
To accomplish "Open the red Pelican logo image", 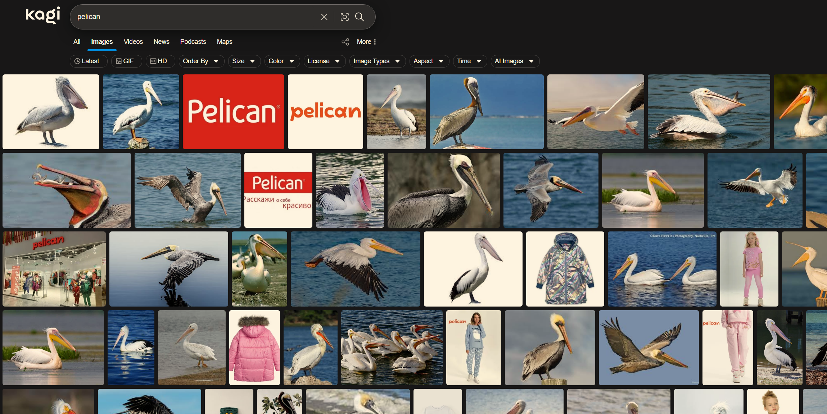I will click(233, 111).
